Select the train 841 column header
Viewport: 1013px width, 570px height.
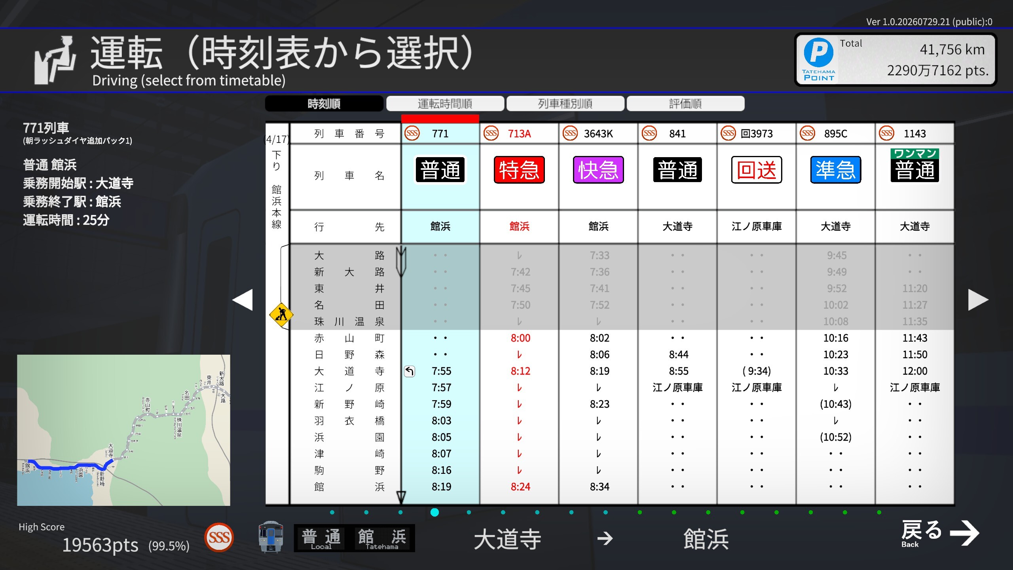[677, 133]
